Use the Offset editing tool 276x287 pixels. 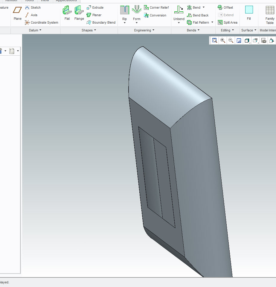(225, 7)
